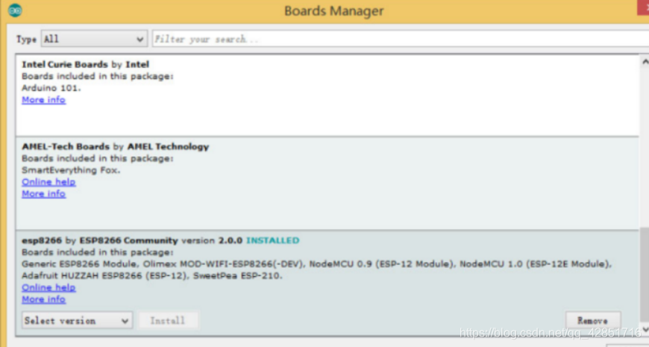Open Online help link for AMEL-Tech Boards
649x347 pixels.
pyautogui.click(x=48, y=182)
